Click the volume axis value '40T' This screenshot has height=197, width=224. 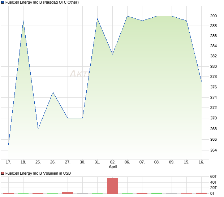tap(214, 182)
